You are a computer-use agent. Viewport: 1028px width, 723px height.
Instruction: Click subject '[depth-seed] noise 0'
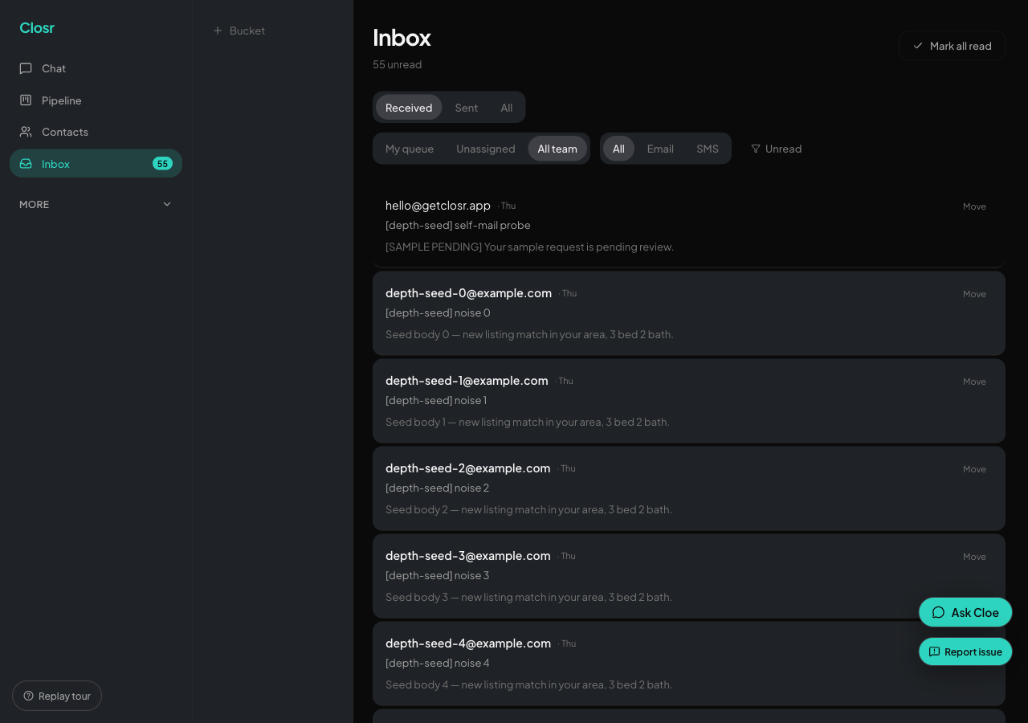point(438,313)
